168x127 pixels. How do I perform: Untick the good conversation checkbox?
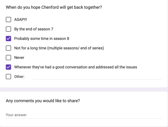(x=8, y=67)
